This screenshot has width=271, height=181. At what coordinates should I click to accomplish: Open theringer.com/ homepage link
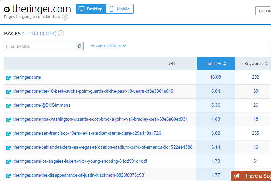tap(27, 77)
